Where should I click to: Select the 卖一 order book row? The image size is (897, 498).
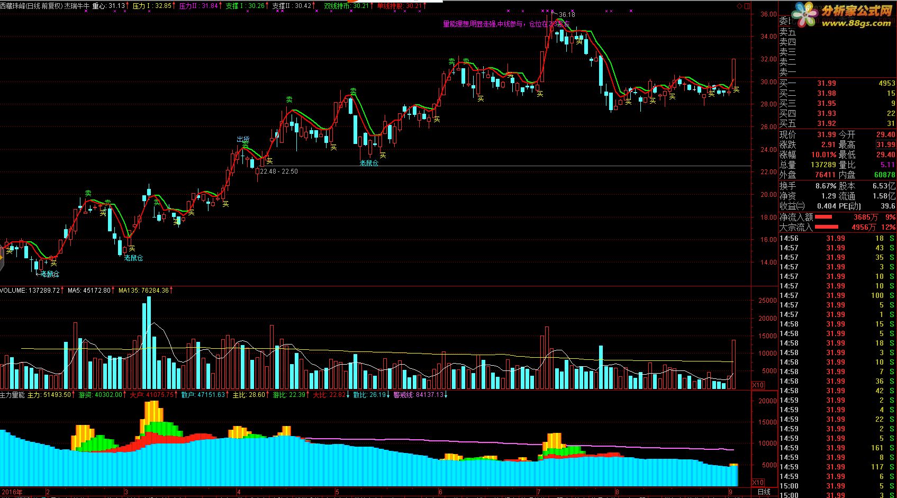[x=838, y=72]
